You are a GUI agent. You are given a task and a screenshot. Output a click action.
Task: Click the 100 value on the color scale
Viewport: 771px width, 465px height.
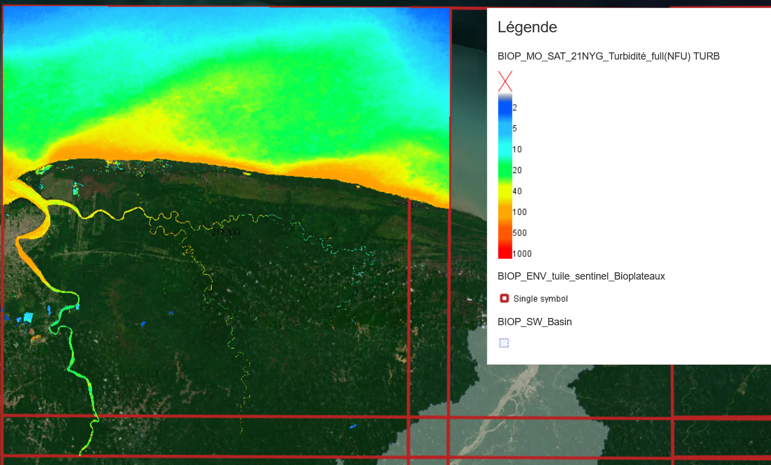click(519, 212)
